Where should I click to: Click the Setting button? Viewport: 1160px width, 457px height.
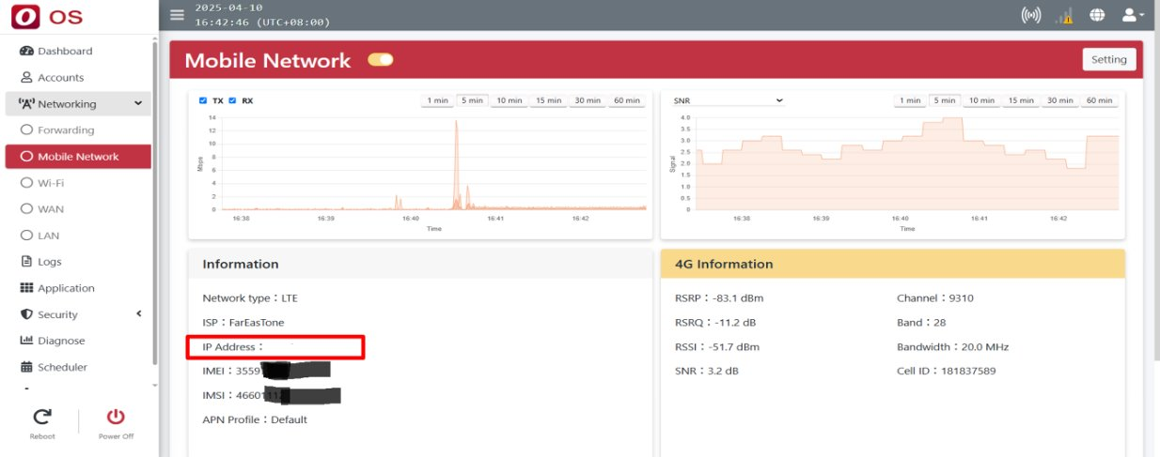coord(1109,59)
